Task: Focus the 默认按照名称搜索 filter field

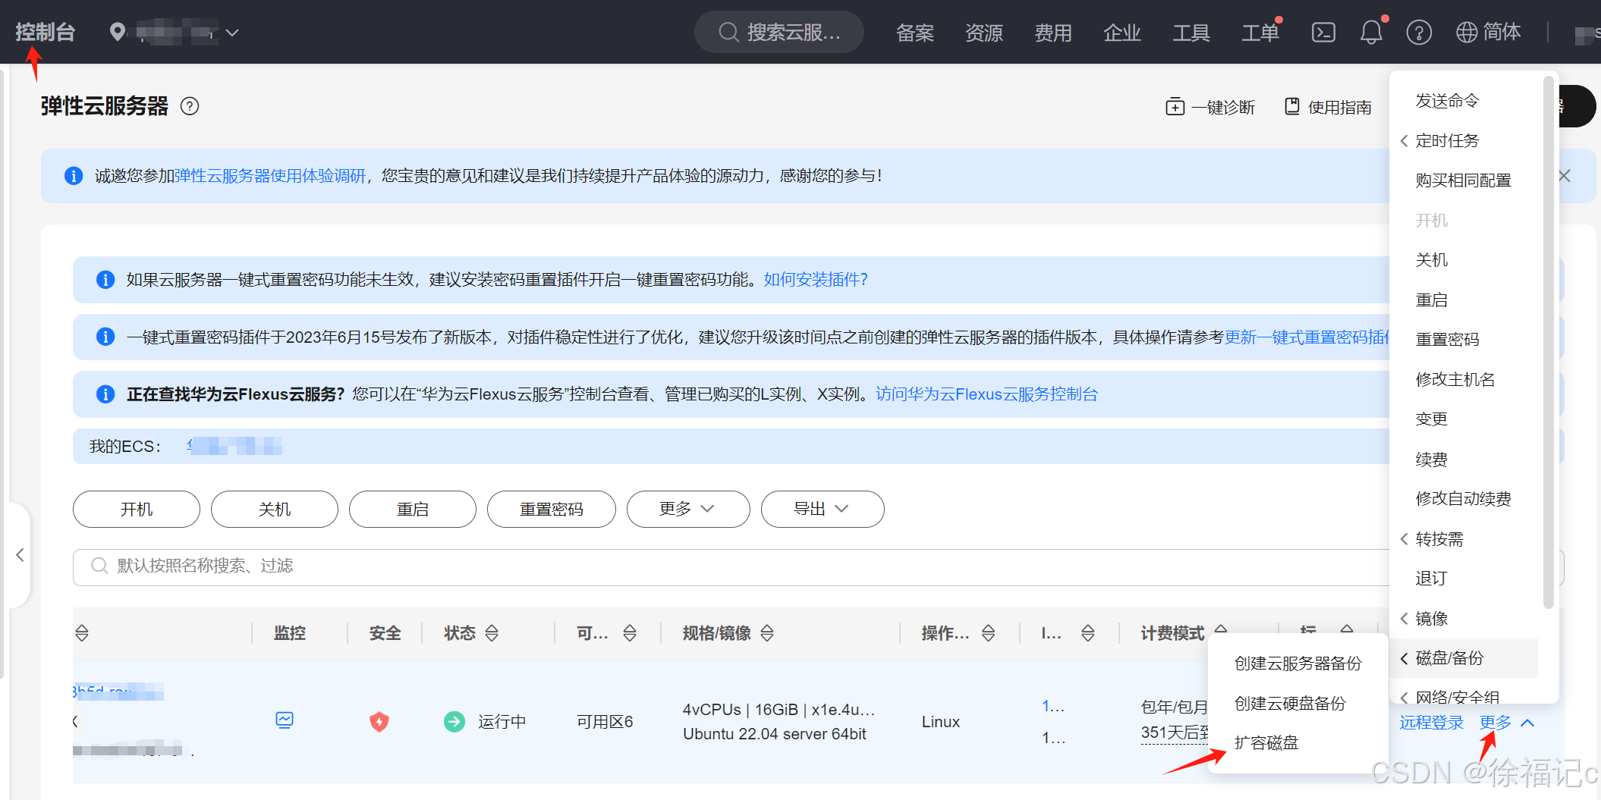Action: click(731, 566)
